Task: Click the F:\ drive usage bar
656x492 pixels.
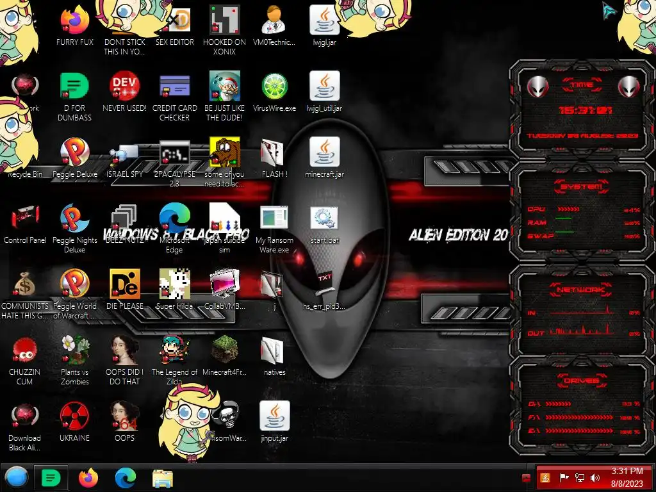Action: 579,417
